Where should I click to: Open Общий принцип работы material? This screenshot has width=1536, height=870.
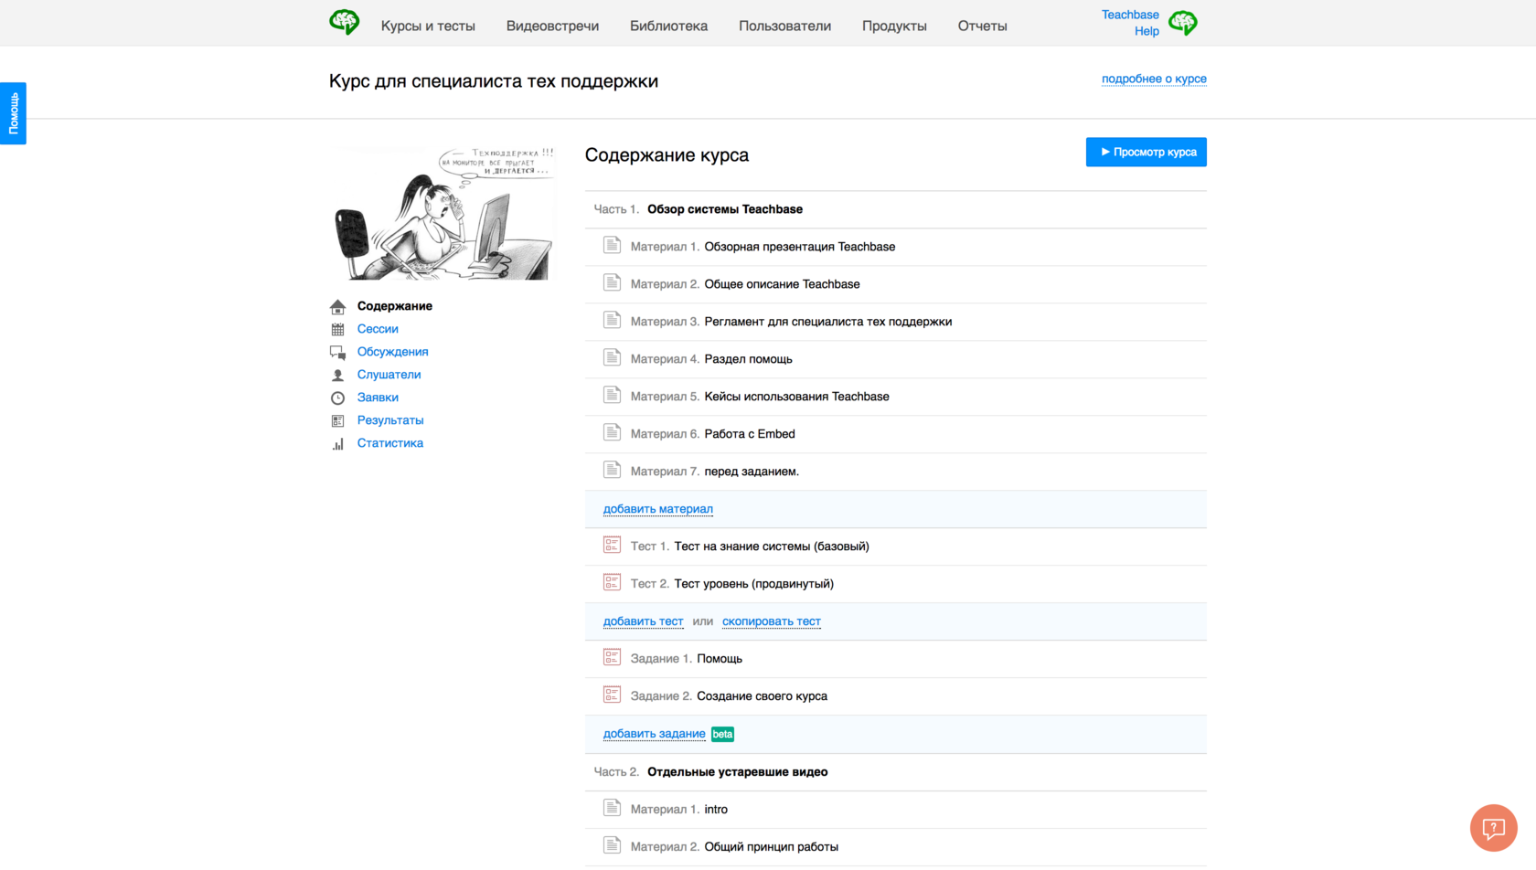tap(772, 847)
